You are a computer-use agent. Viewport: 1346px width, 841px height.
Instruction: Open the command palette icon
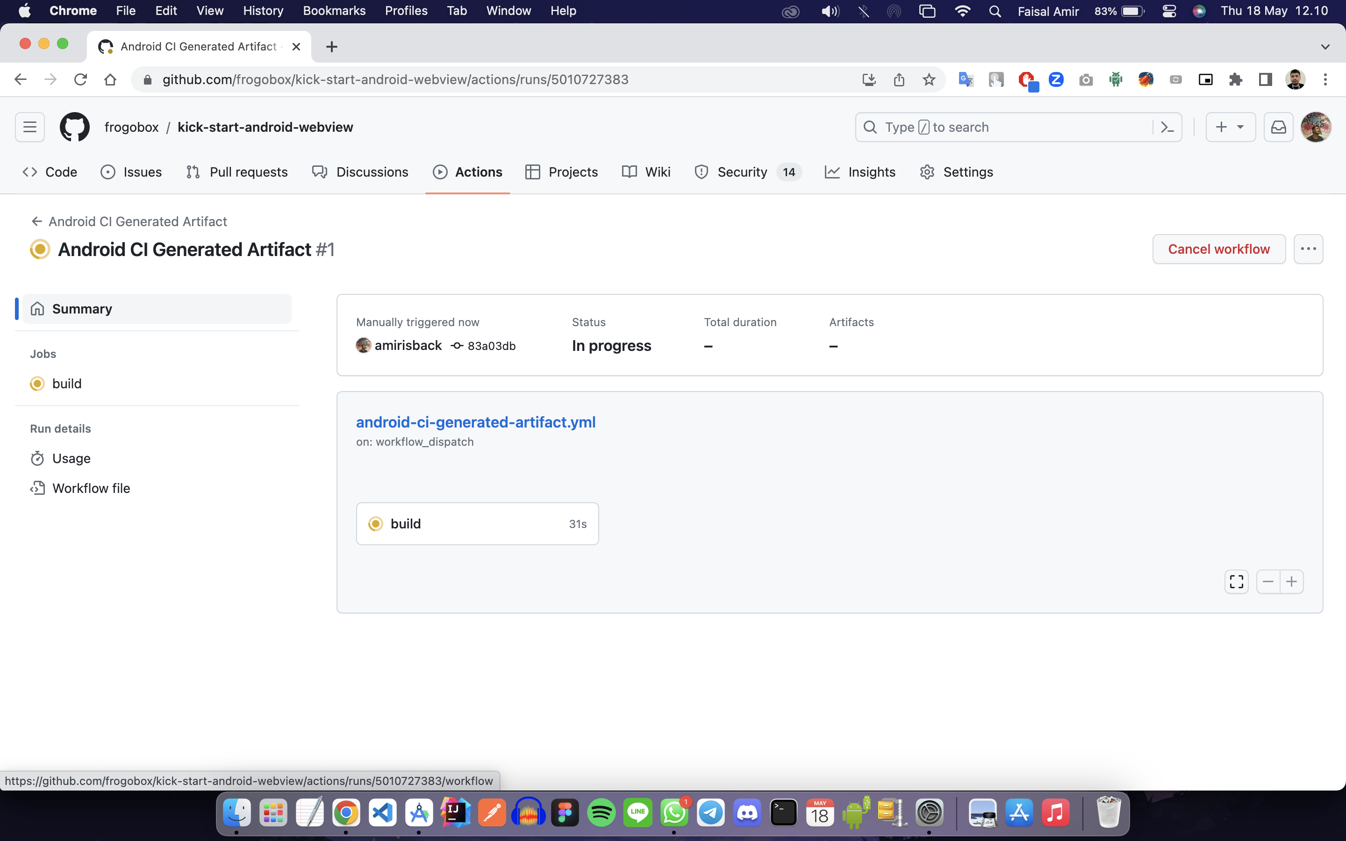(1167, 127)
